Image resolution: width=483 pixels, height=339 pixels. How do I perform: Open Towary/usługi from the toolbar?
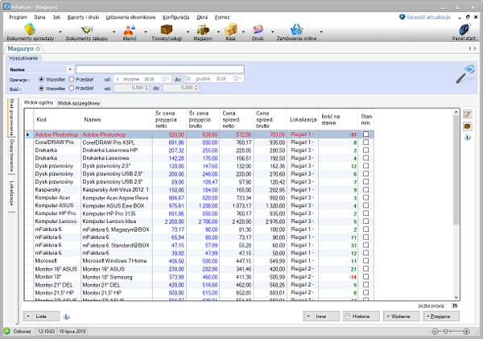(166, 31)
